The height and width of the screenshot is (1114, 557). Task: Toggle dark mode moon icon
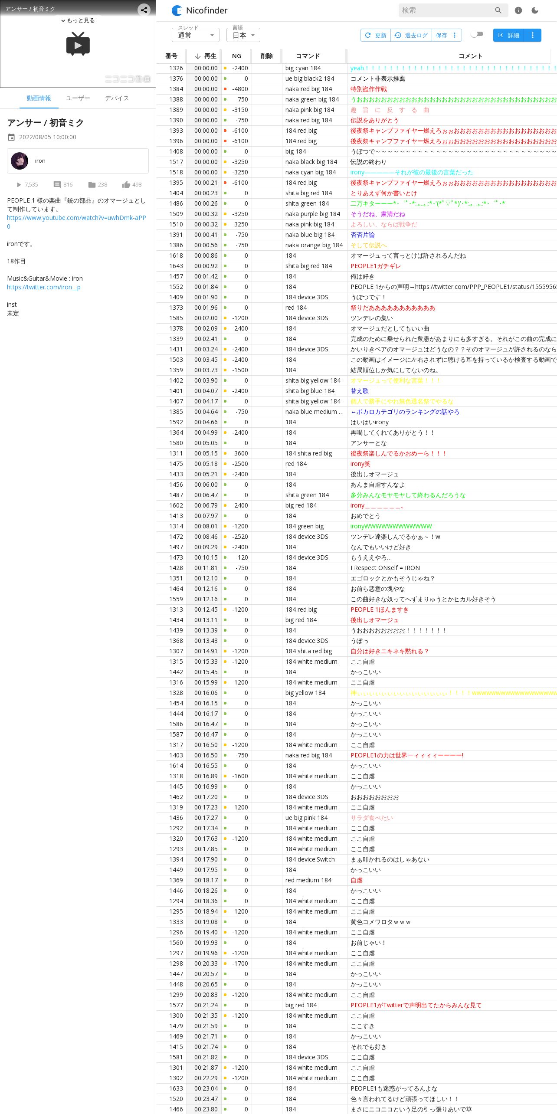point(535,10)
